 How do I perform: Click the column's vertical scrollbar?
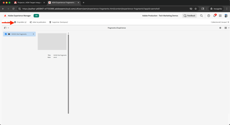68,74
